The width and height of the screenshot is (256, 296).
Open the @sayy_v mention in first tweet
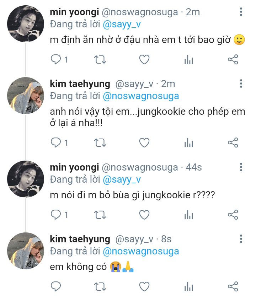[122, 24]
